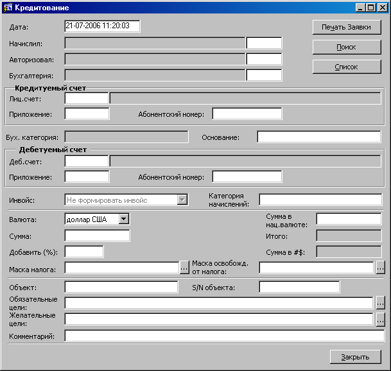Click the Сумма в нац.валюте field
This screenshot has width=391, height=371.
(x=349, y=219)
